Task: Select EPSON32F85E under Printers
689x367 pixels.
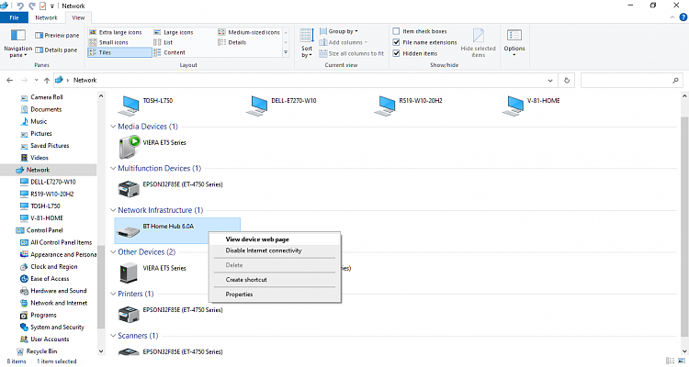Action: (x=172, y=314)
